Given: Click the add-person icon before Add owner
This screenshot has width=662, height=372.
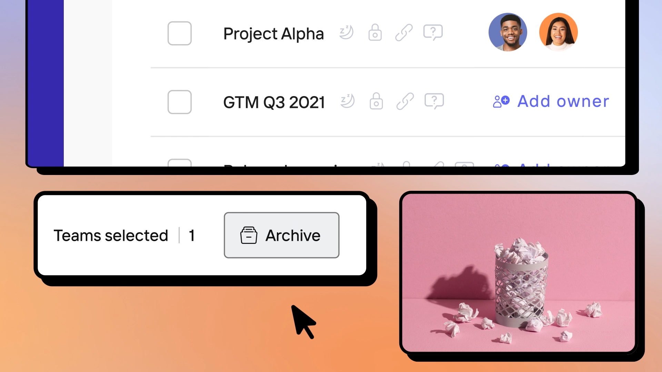Looking at the screenshot, I should 501,102.
